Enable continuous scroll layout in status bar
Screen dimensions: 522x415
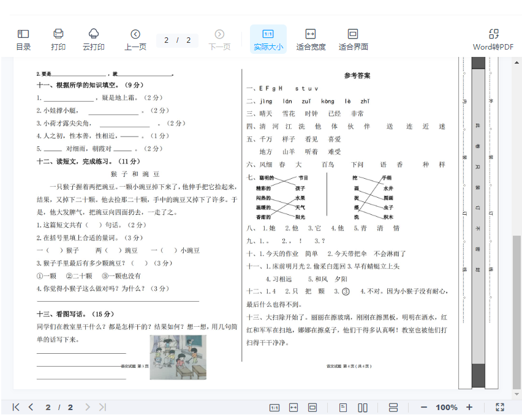[x=393, y=407]
